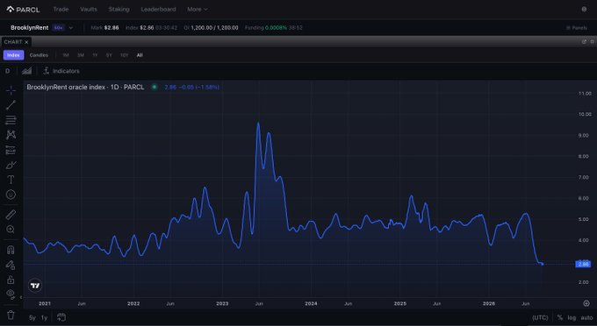Screen dimensions: 597x326
Task: Pop out the chart panel
Action: click(584, 42)
